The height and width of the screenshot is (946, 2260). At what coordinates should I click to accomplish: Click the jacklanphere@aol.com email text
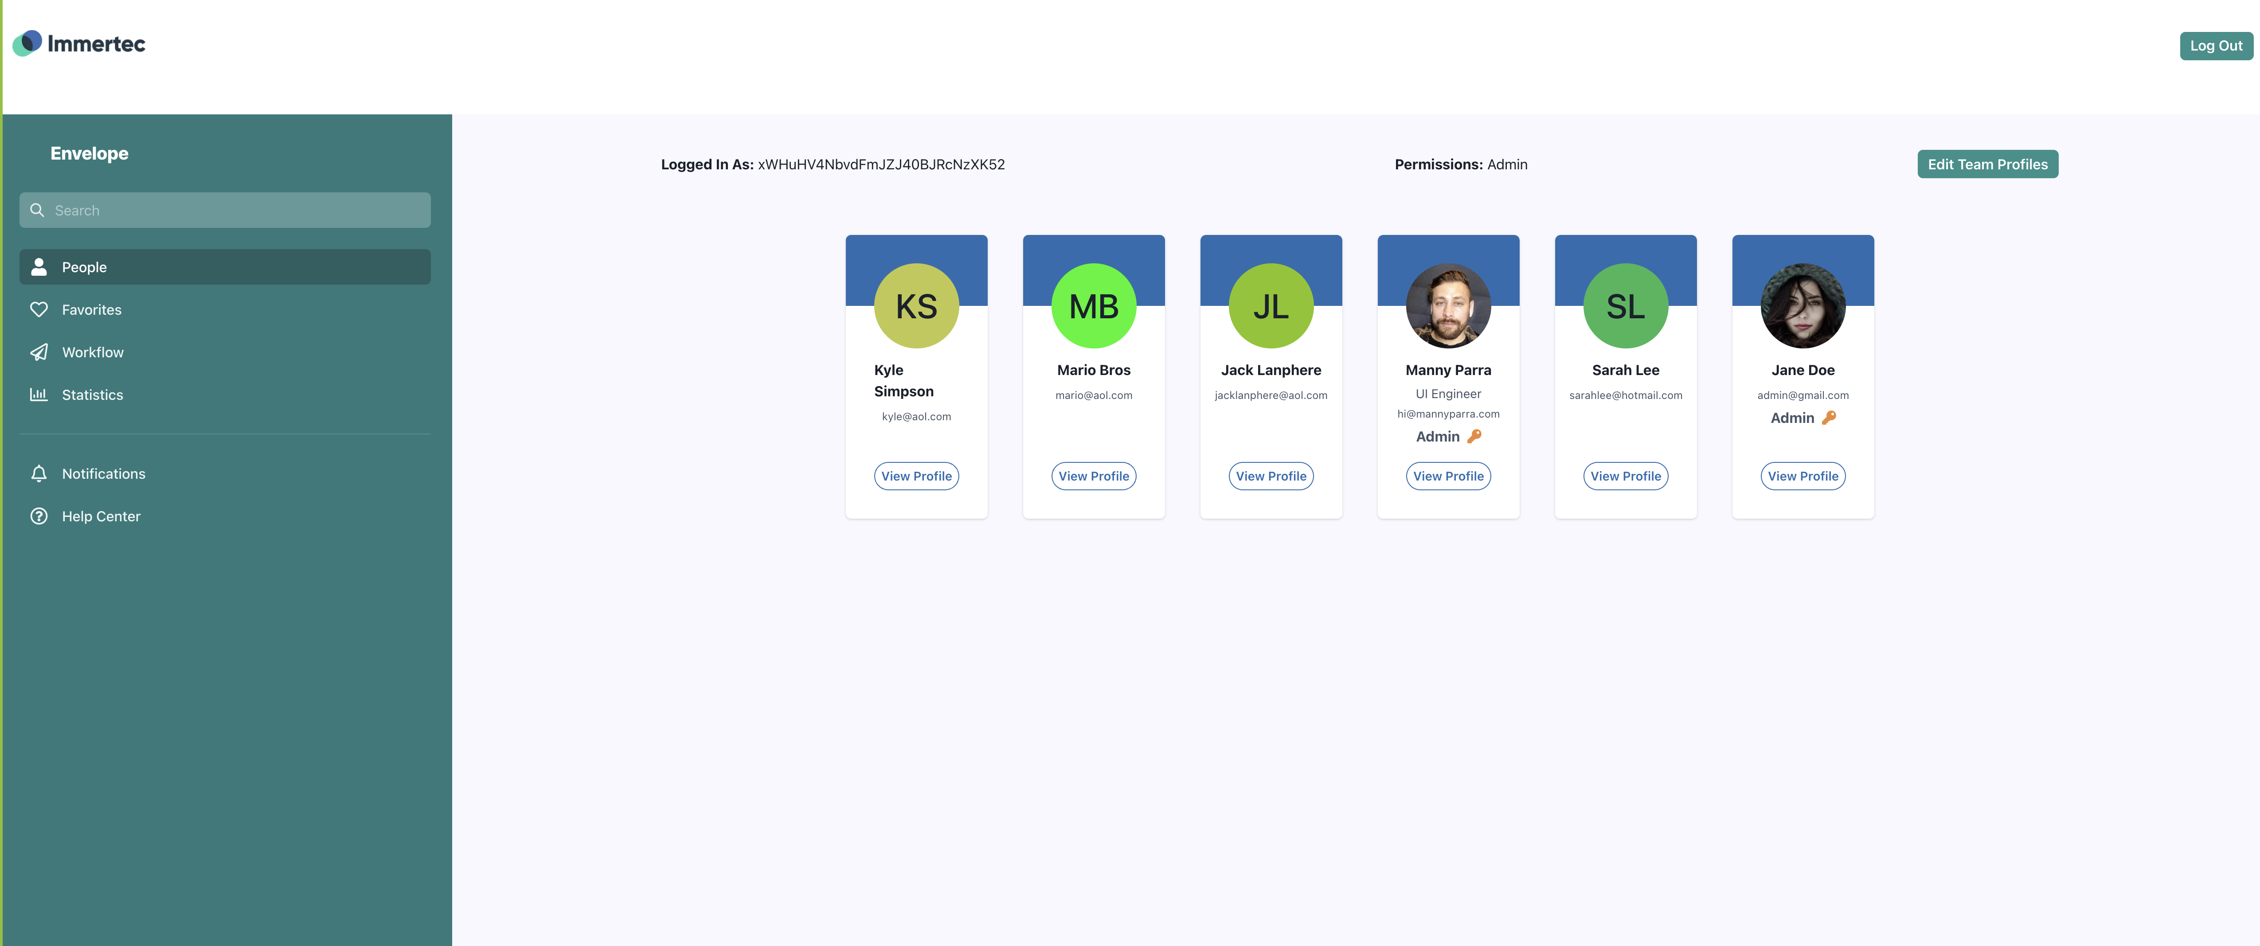pos(1271,395)
